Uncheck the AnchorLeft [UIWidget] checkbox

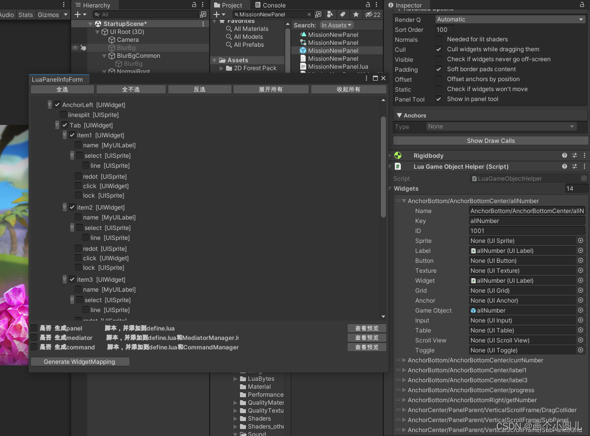(x=57, y=105)
